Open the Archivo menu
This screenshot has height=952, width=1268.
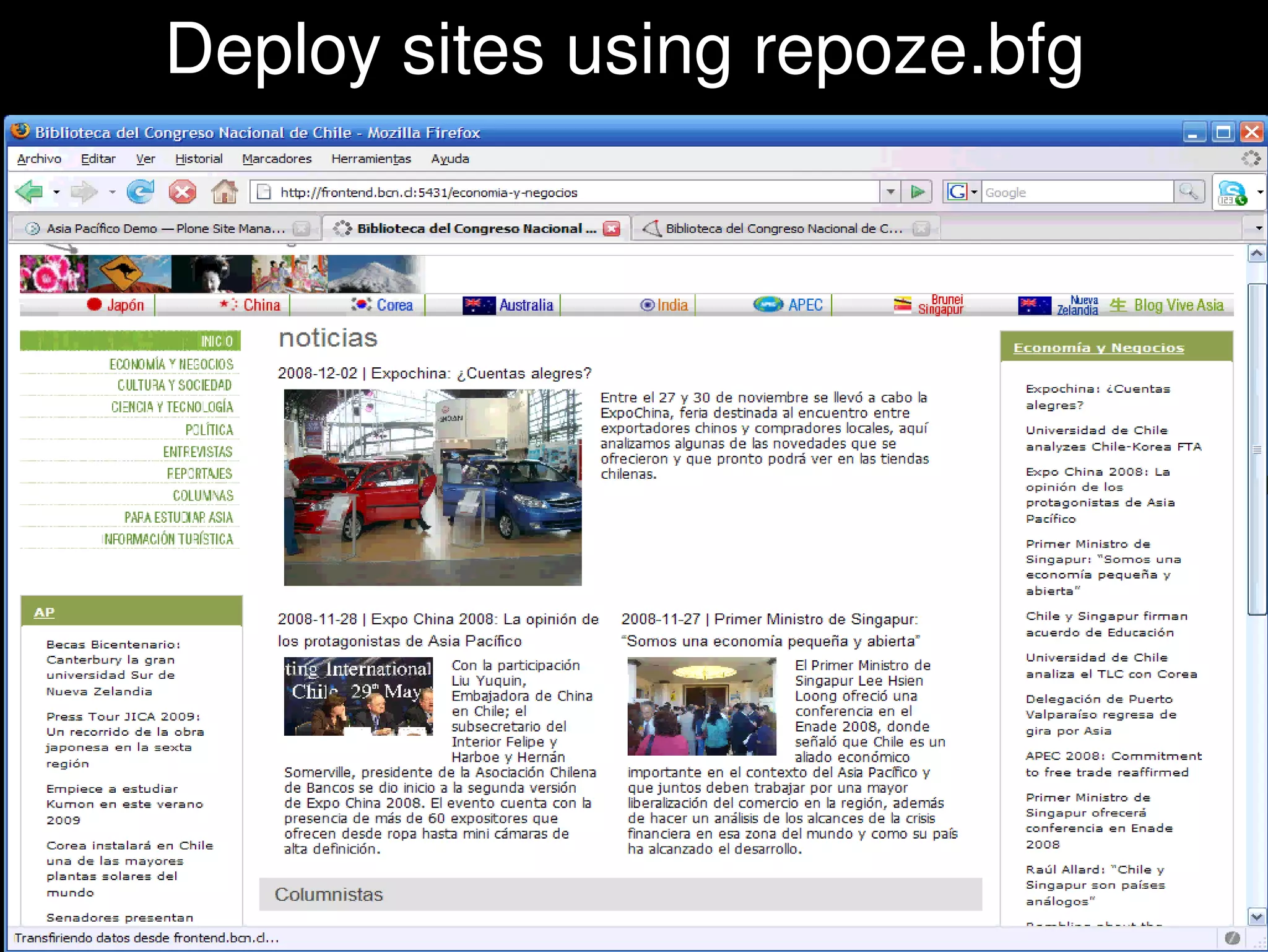click(39, 159)
